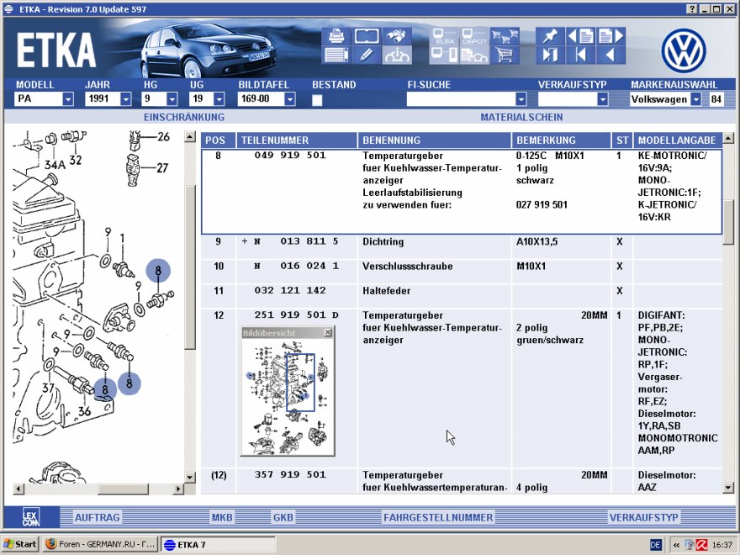Screen dimensions: 740x555
Task: Toggle the BESTAND checkbox
Action: click(x=317, y=100)
